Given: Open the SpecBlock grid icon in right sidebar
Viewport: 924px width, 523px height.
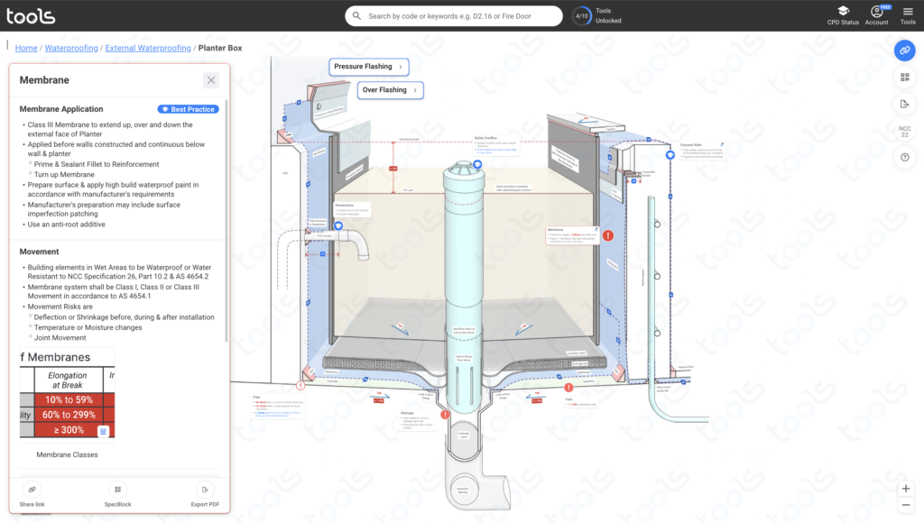Looking at the screenshot, I should click(x=904, y=78).
